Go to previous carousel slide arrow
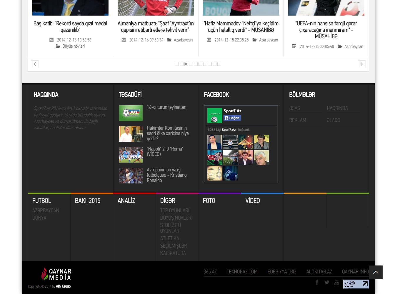The image size is (397, 294). (x=35, y=64)
